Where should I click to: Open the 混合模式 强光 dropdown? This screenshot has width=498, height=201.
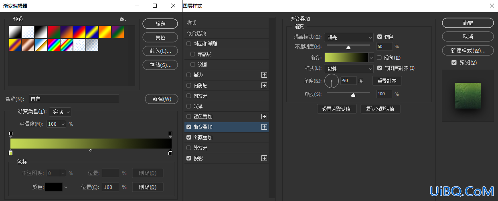[x=349, y=37]
